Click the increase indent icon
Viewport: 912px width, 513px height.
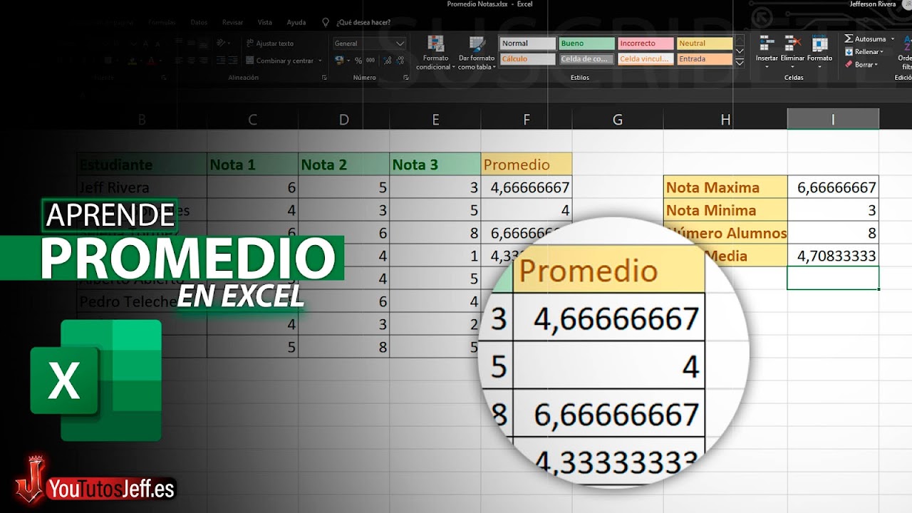[233, 61]
